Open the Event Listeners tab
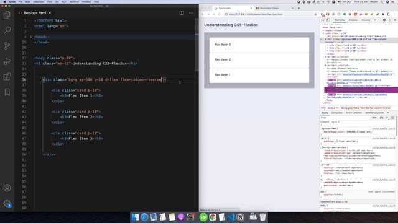398x223 pixels. (x=354, y=113)
